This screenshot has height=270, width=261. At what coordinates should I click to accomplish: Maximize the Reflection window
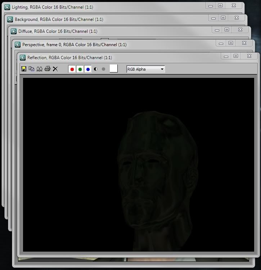point(236,56)
